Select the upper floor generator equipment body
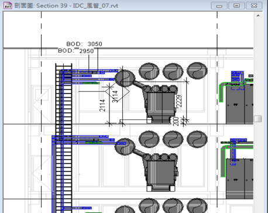 coord(160,104)
